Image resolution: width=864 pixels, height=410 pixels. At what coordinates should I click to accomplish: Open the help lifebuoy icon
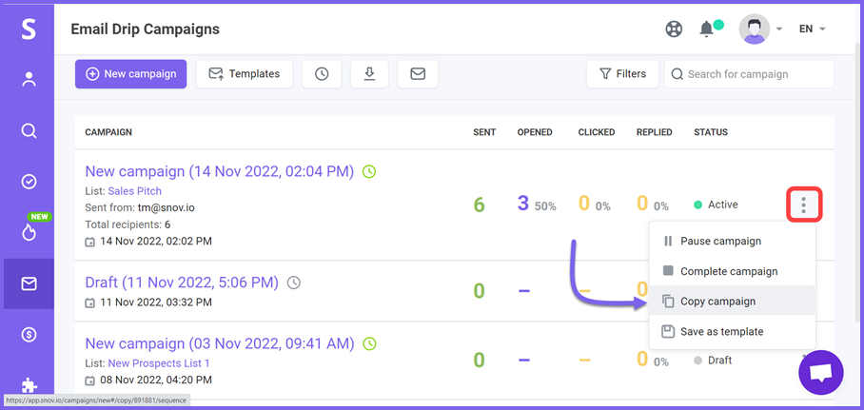coord(674,29)
